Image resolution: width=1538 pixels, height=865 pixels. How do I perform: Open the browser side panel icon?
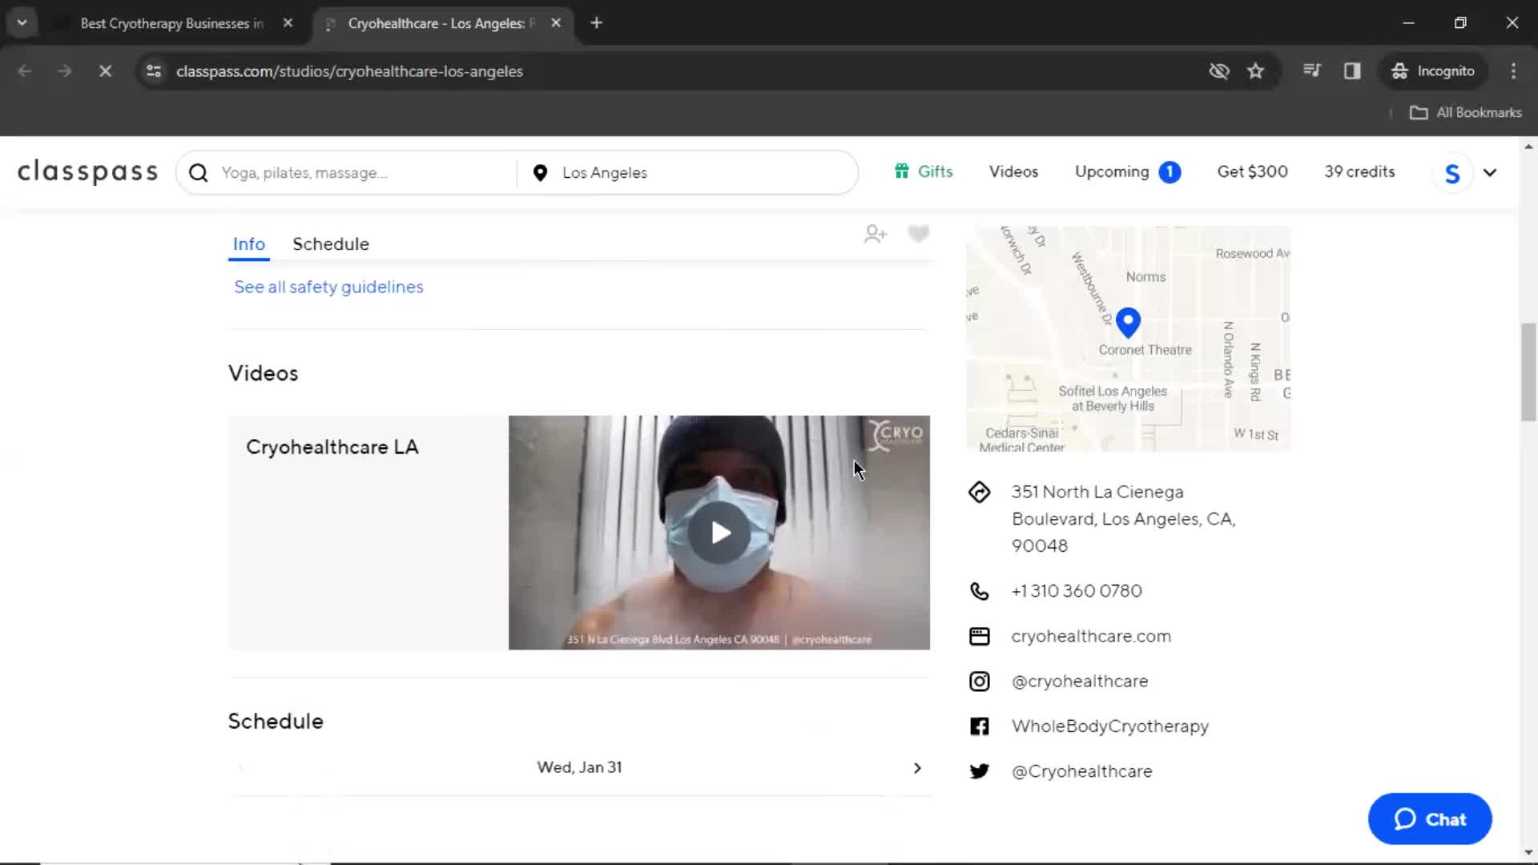[1352, 71]
